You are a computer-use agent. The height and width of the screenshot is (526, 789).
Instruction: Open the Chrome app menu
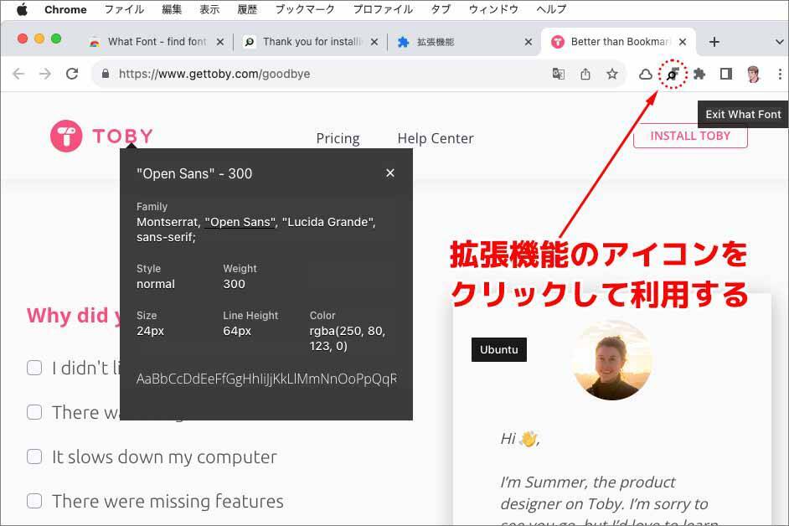(65, 9)
